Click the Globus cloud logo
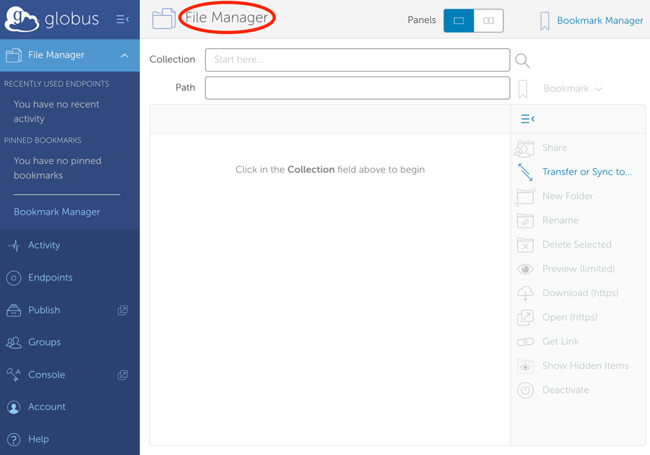The height and width of the screenshot is (455, 650). point(22,19)
